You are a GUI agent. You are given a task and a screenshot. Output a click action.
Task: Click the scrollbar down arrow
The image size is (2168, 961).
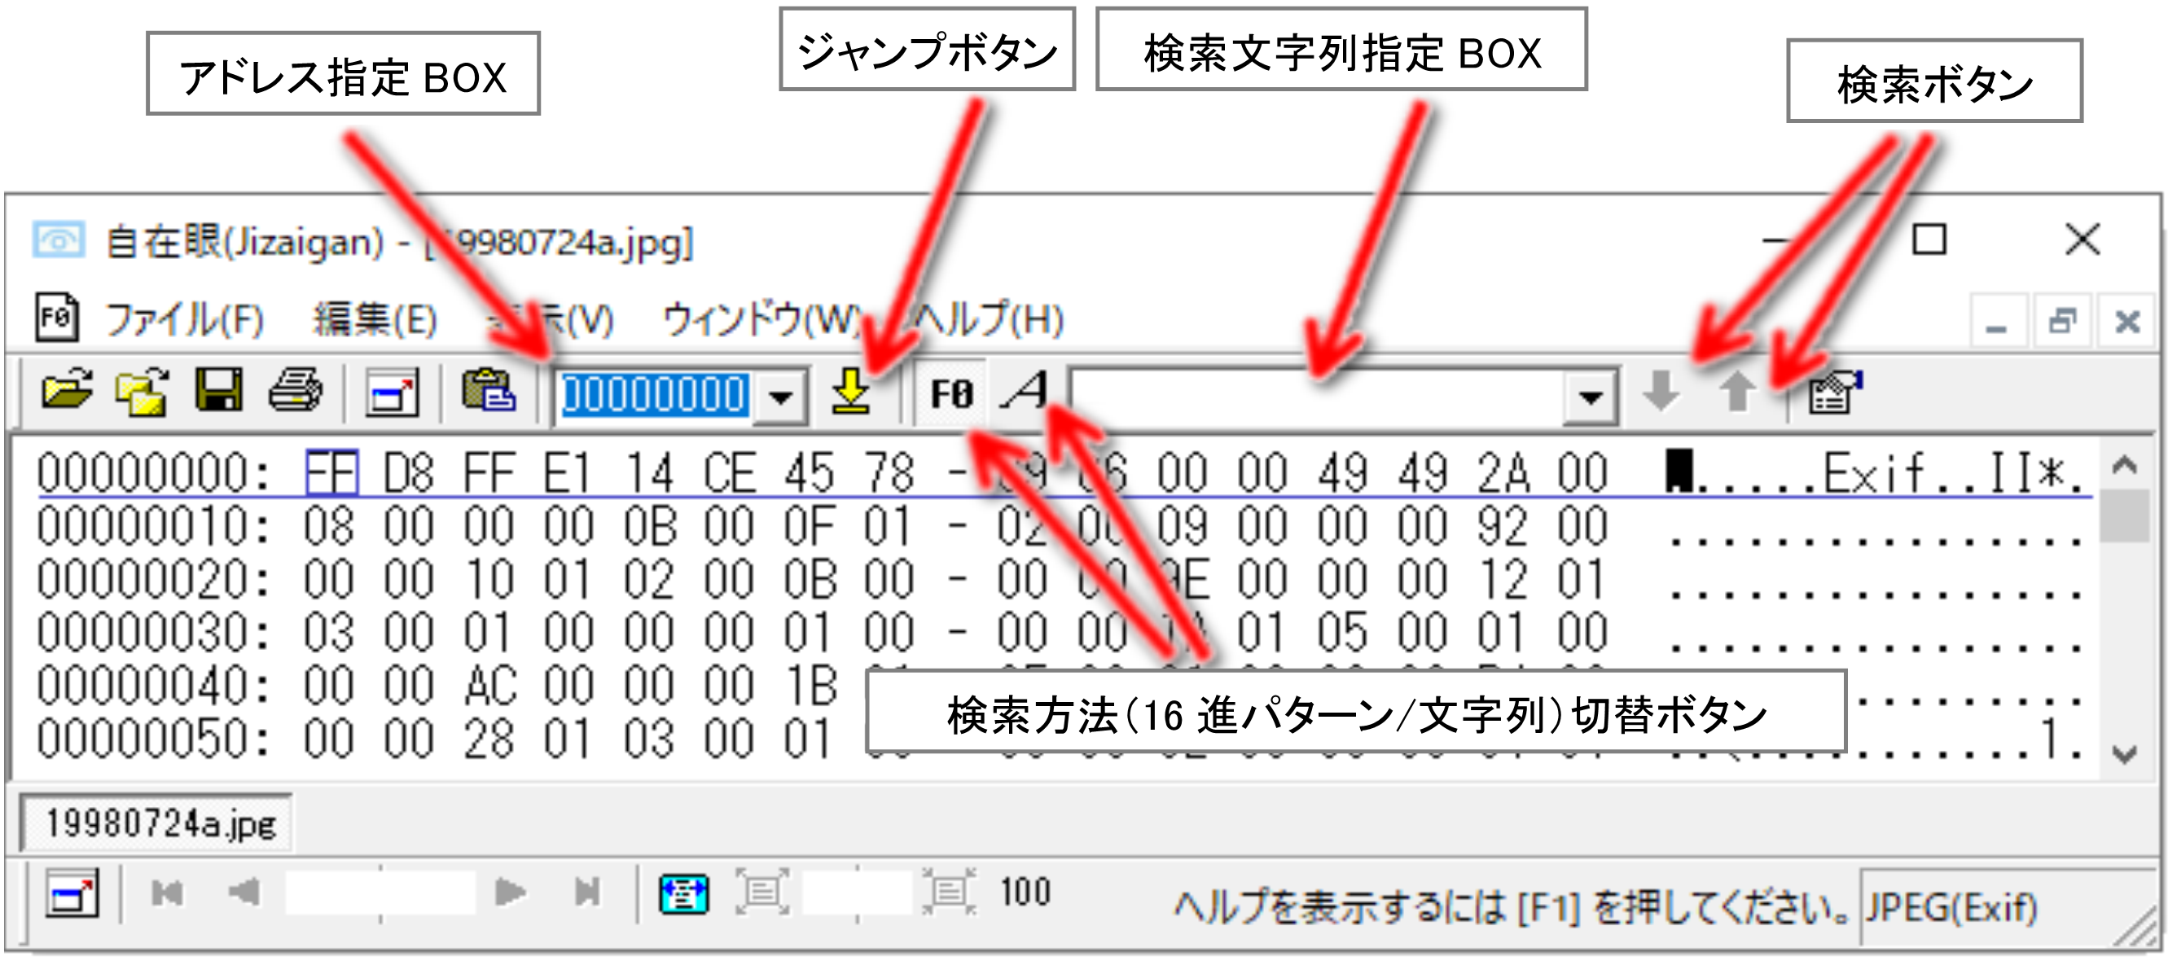click(x=2124, y=755)
